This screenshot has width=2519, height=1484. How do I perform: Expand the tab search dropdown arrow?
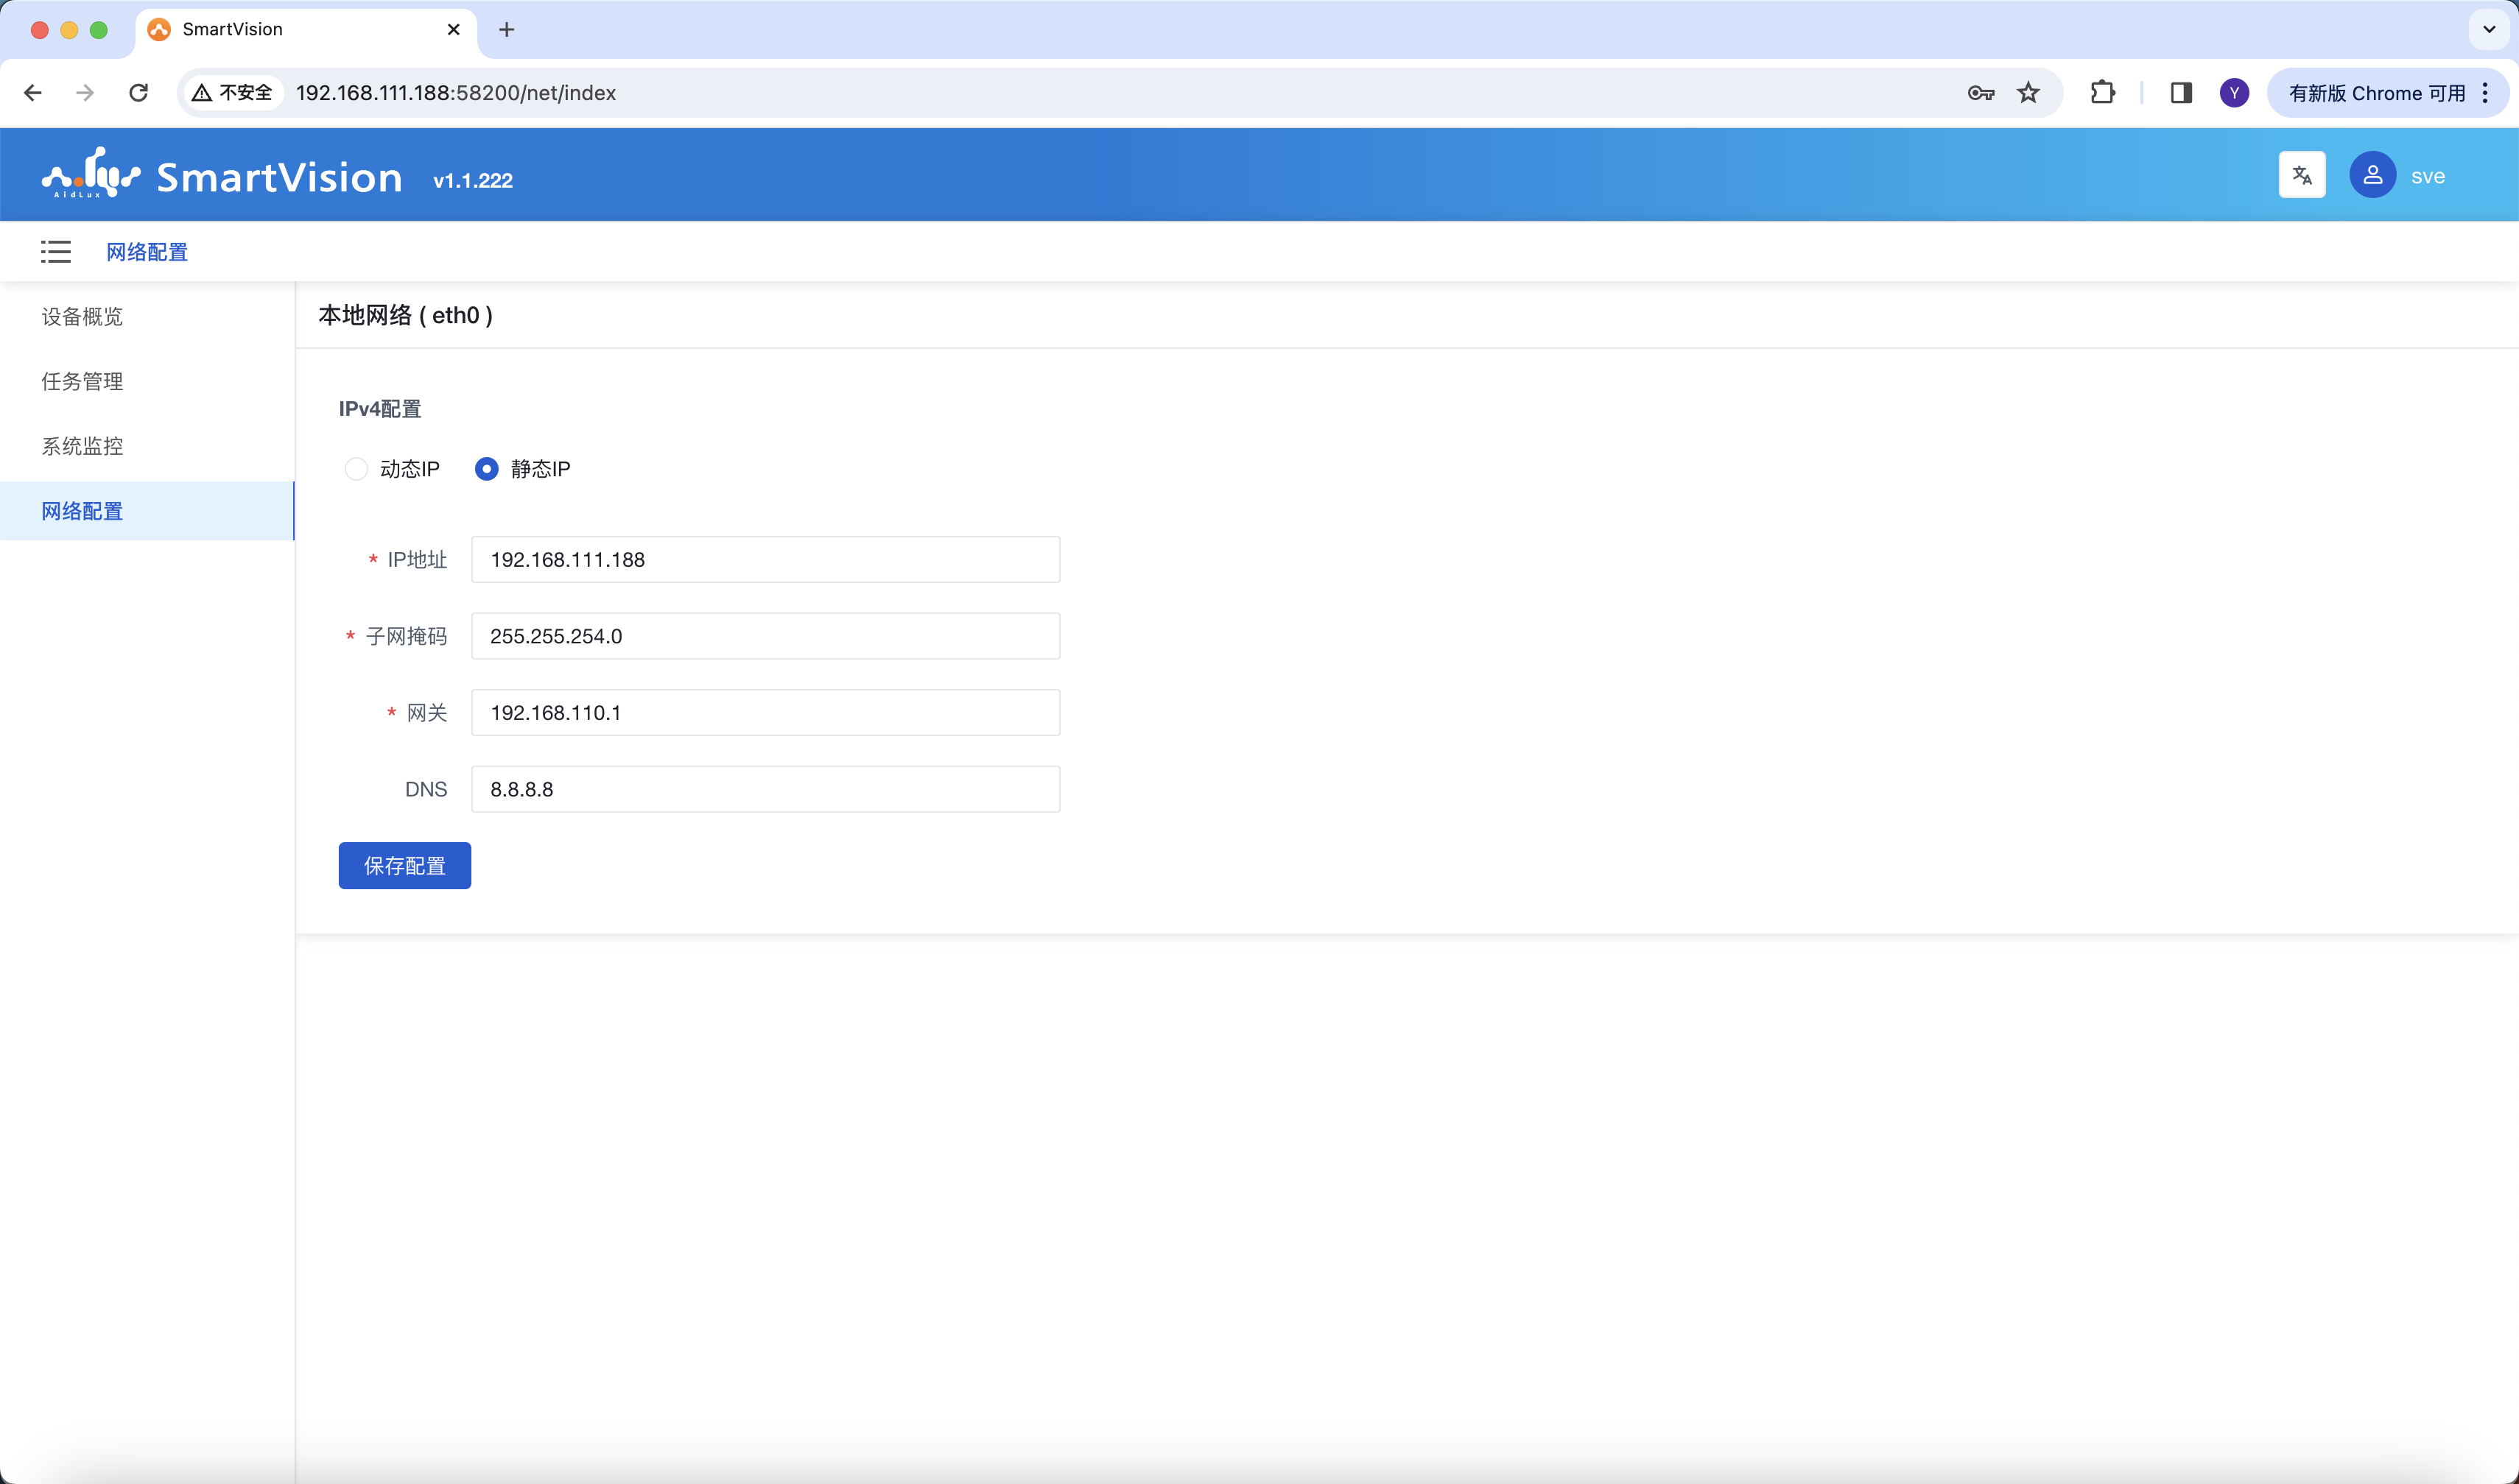[2489, 30]
